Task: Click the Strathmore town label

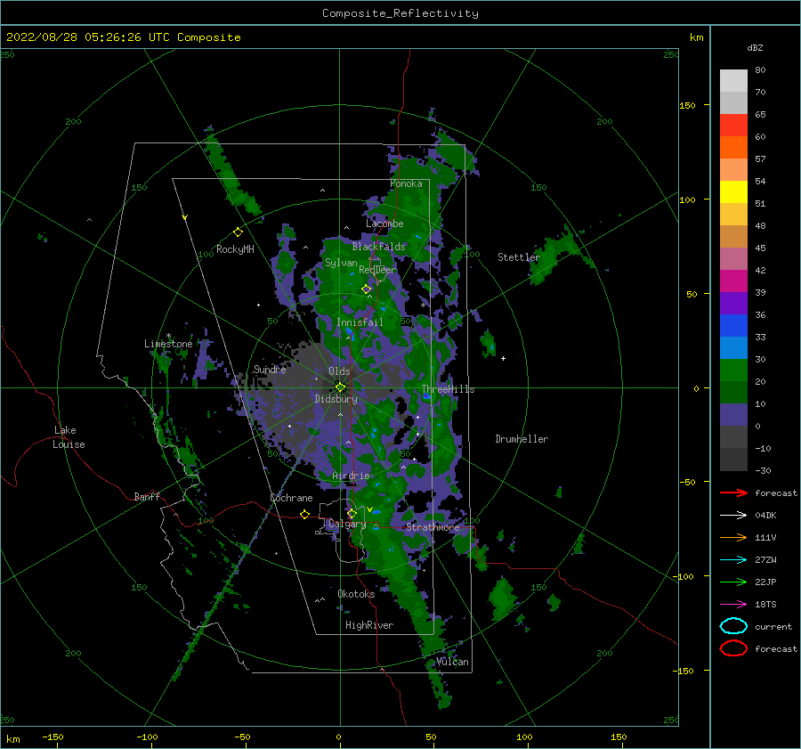Action: tap(433, 527)
